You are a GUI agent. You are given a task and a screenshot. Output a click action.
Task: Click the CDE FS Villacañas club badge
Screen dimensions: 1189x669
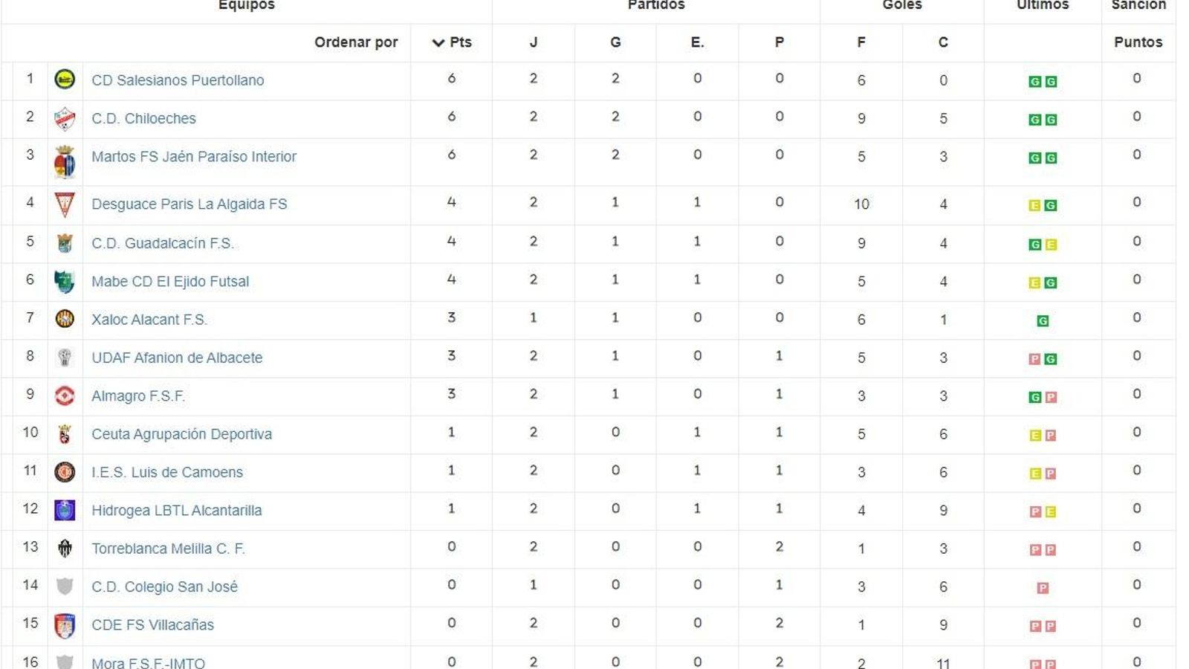point(65,623)
